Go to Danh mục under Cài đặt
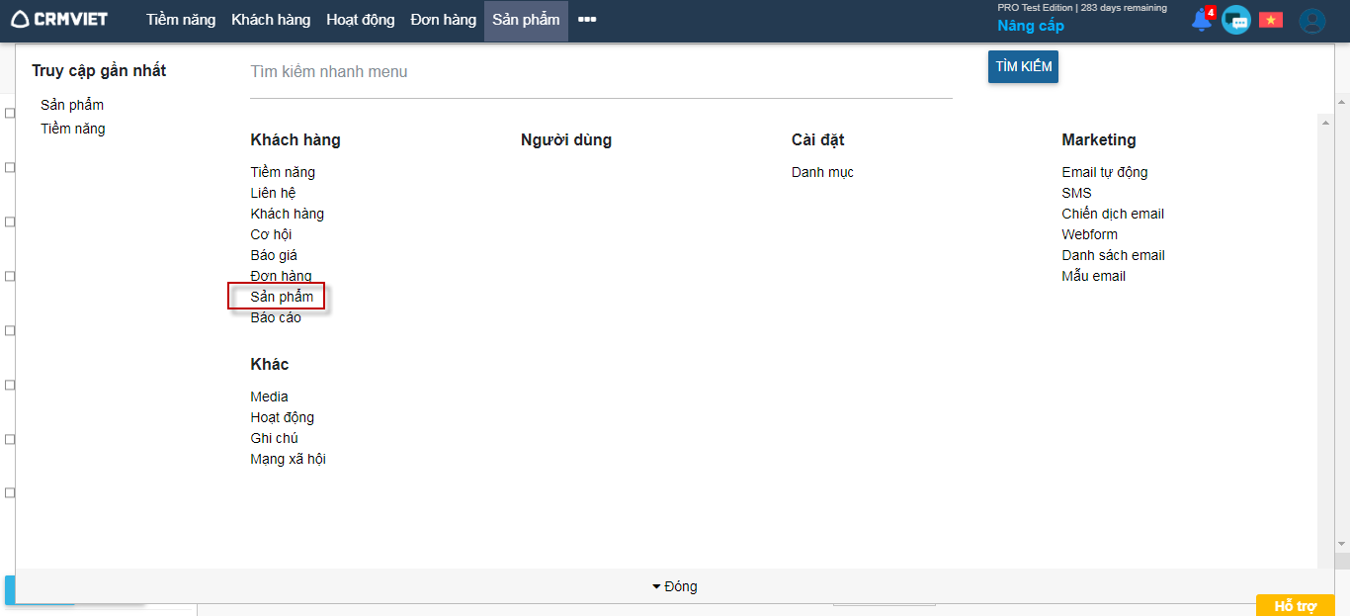 pyautogui.click(x=822, y=172)
